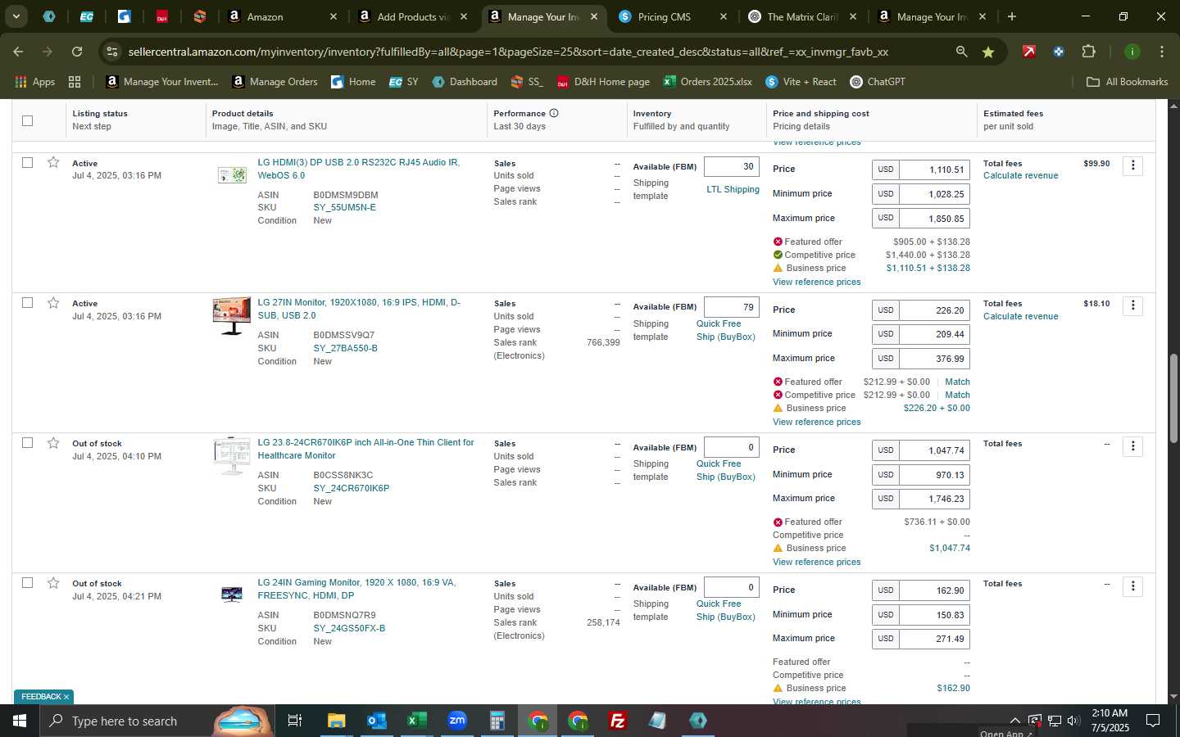Image resolution: width=1180 pixels, height=737 pixels.
Task: Open actions menu for SY_24CR670IK6P listing
Action: (x=1132, y=446)
